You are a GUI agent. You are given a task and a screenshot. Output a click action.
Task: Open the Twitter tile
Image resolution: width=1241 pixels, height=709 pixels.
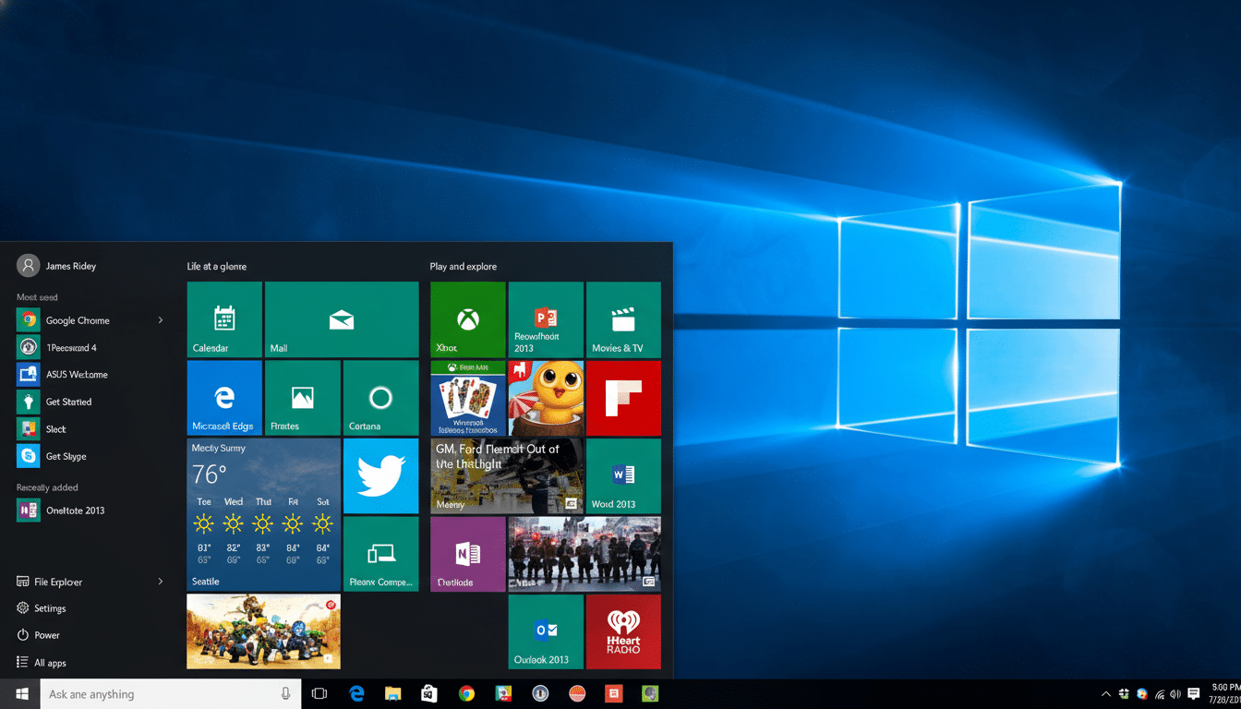click(380, 475)
